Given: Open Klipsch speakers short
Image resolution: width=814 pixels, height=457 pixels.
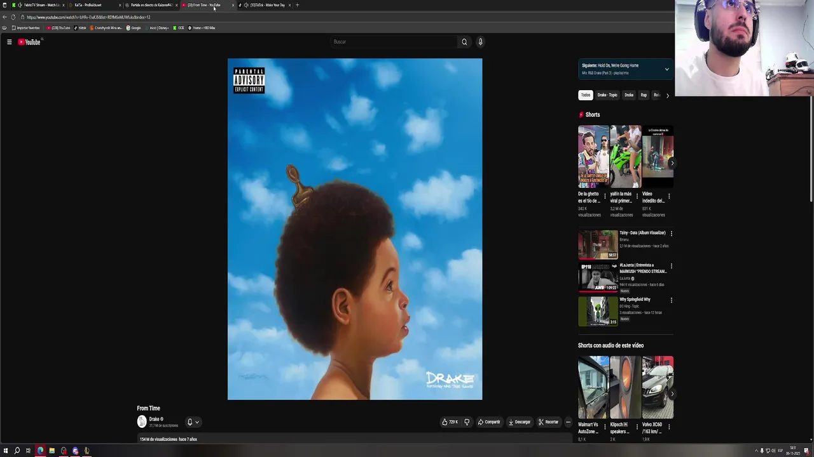Looking at the screenshot, I should pyautogui.click(x=625, y=387).
